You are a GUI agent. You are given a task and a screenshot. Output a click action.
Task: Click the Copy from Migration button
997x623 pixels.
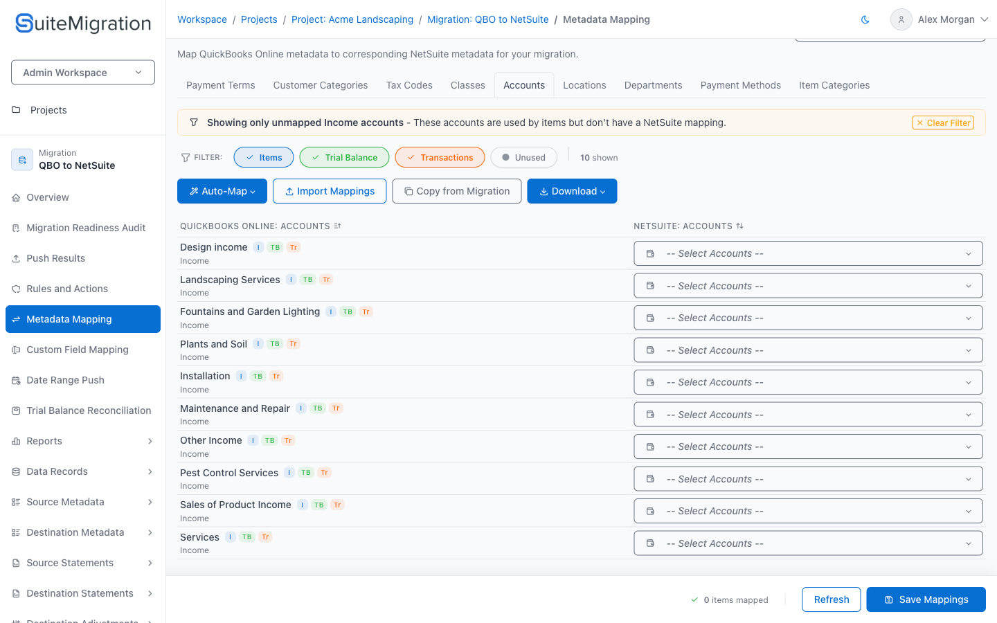click(457, 191)
